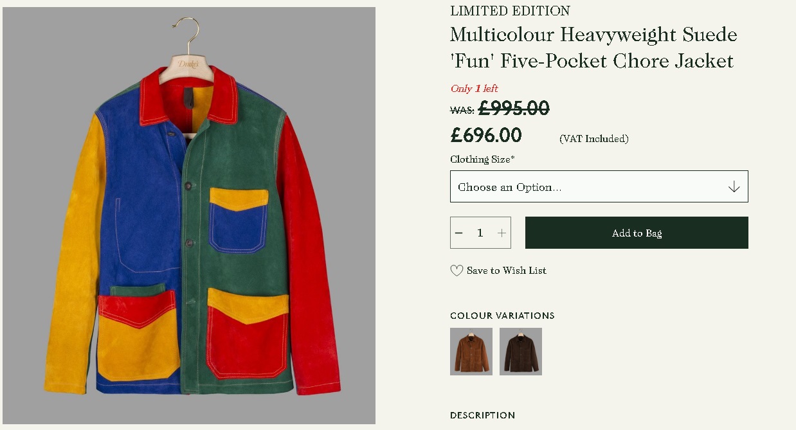
Task: Increase quantity with the plus icon
Action: (502, 233)
